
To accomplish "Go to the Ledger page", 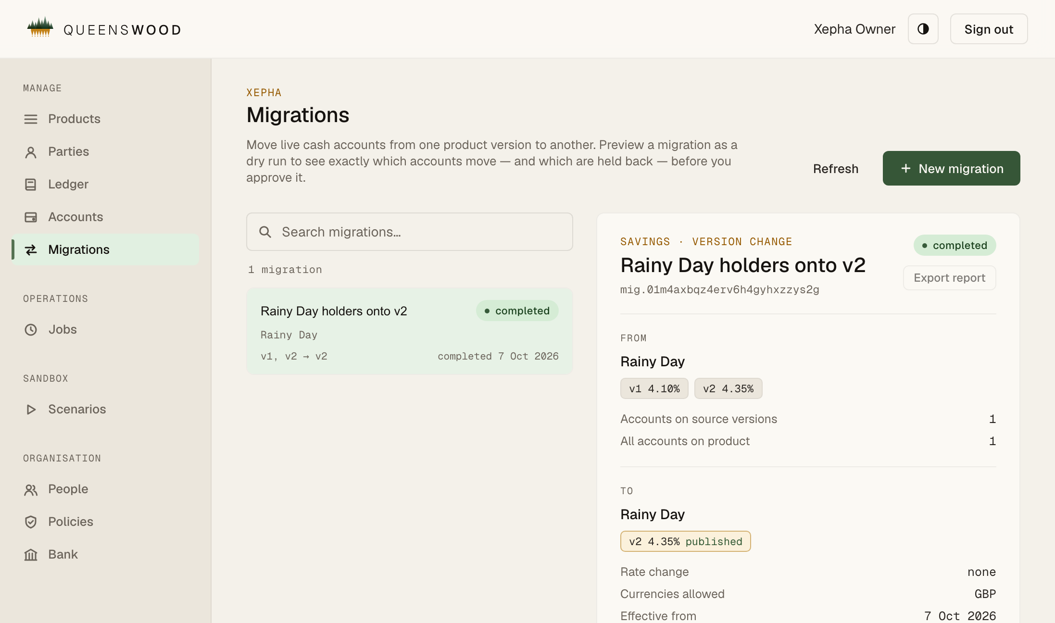I will (105, 184).
